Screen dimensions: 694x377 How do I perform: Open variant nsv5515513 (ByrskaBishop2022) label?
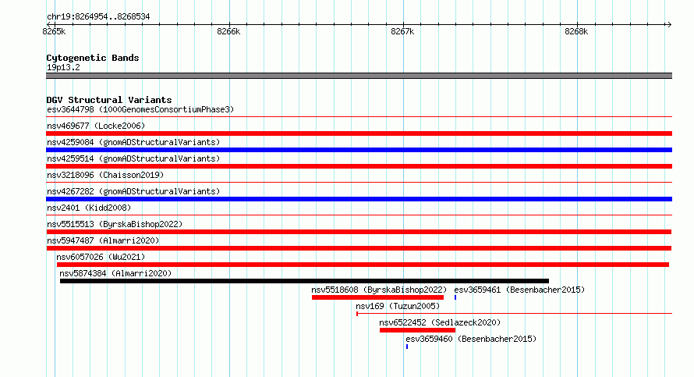tap(115, 224)
